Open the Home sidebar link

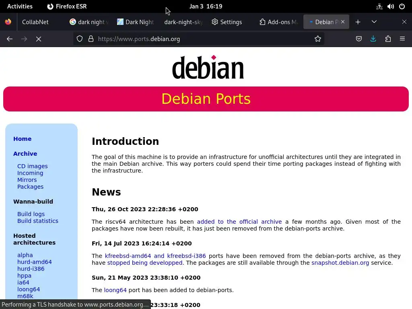(23, 139)
